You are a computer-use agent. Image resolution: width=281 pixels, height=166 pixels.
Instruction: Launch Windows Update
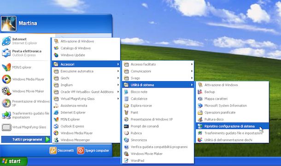click(x=86, y=55)
